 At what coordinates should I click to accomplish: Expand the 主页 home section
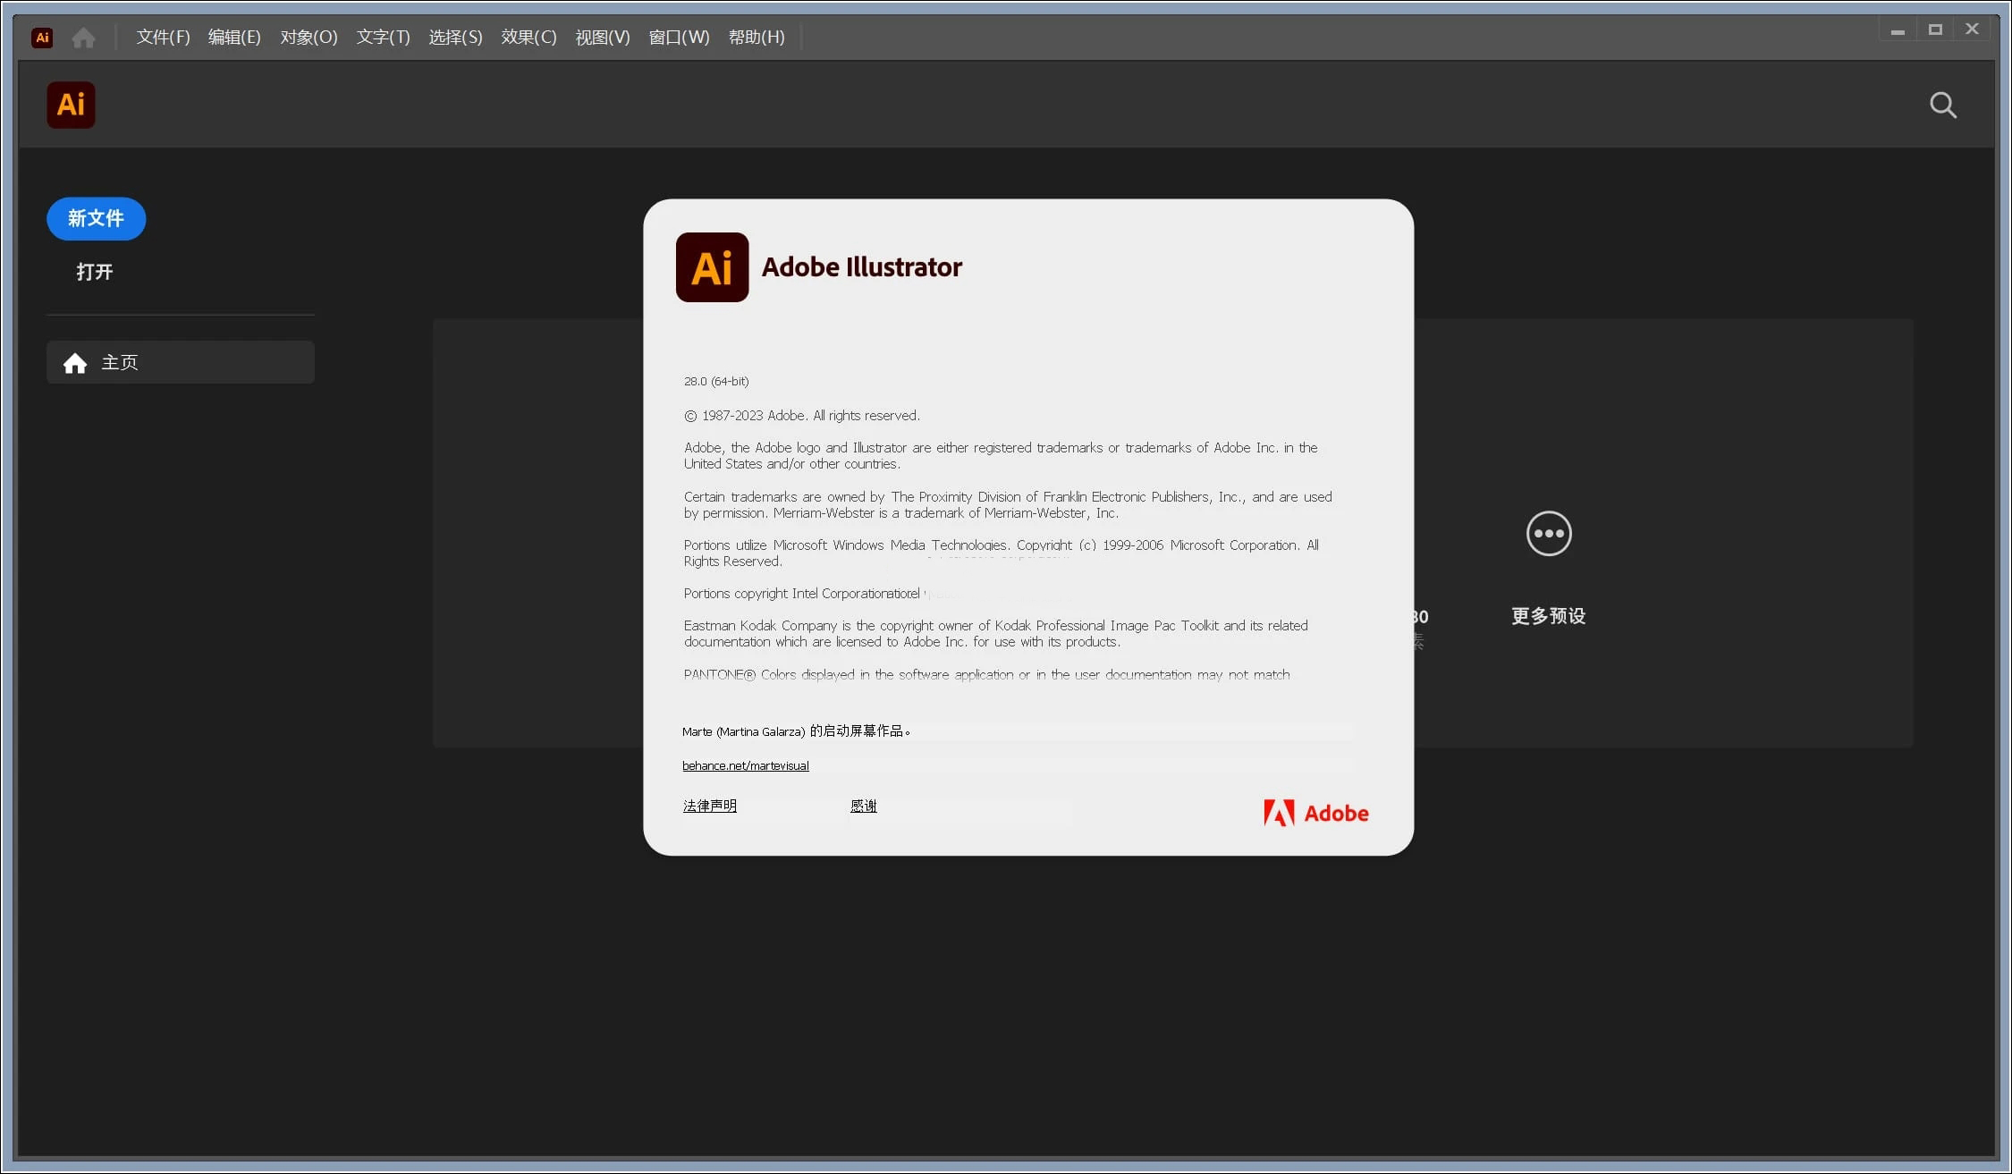(x=179, y=362)
